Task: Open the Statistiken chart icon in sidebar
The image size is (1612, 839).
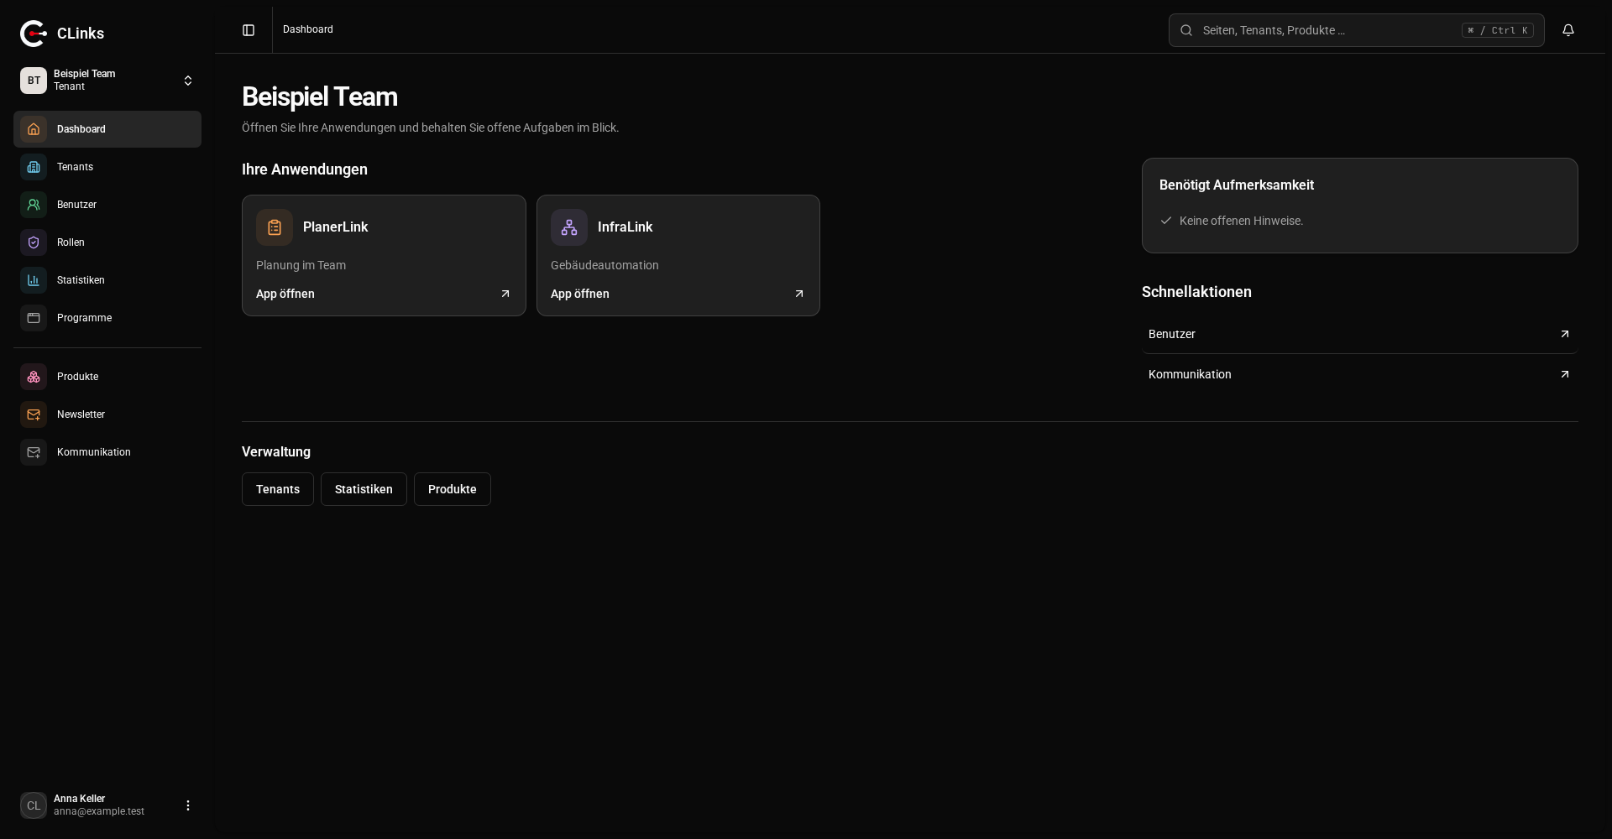Action: coord(34,280)
